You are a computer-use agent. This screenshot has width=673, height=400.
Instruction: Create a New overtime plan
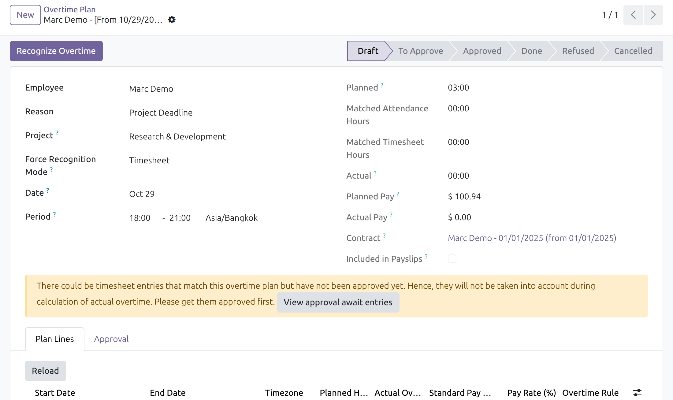pos(25,15)
